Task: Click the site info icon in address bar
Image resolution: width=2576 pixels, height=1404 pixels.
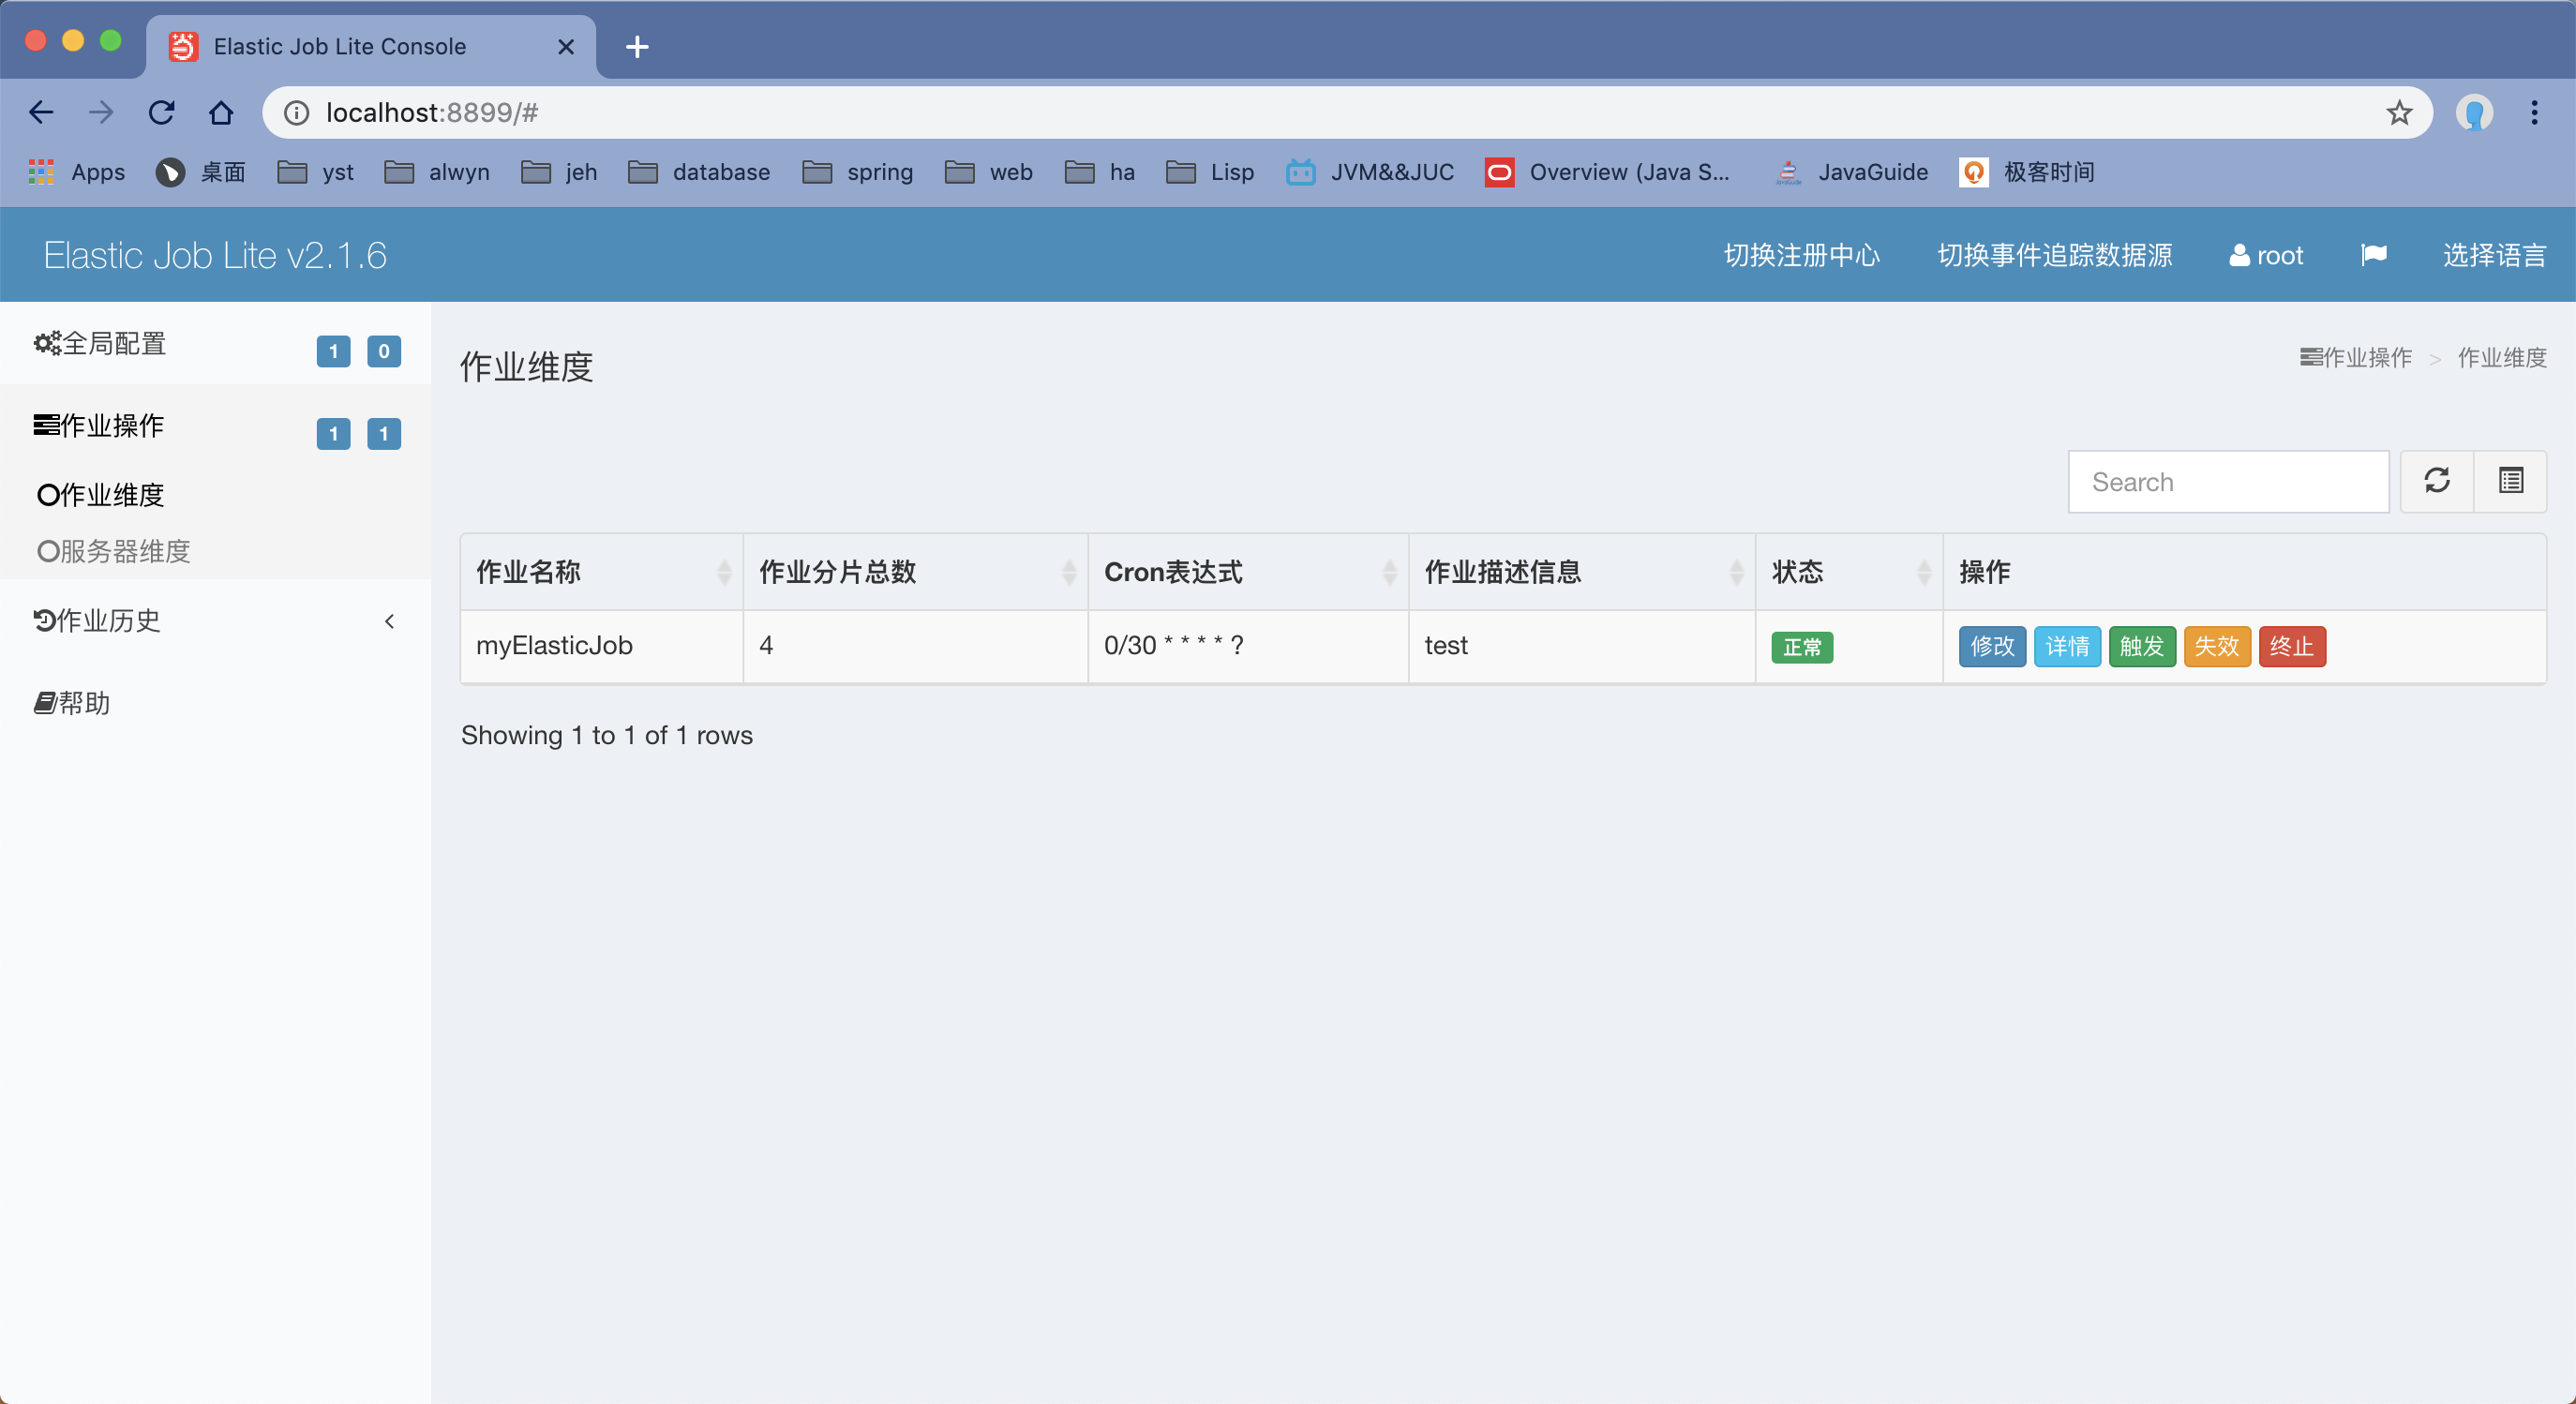Action: coord(296,113)
